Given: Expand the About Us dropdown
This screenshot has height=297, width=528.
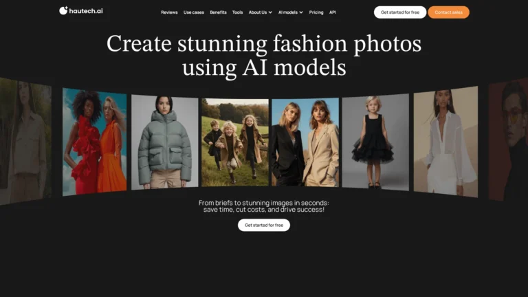Looking at the screenshot, I should click(x=260, y=12).
